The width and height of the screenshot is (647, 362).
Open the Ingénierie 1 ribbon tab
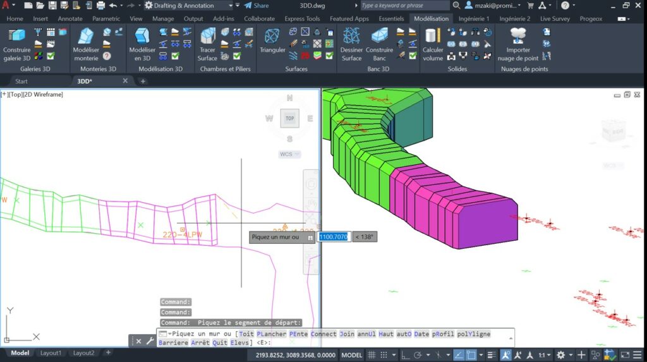(474, 18)
